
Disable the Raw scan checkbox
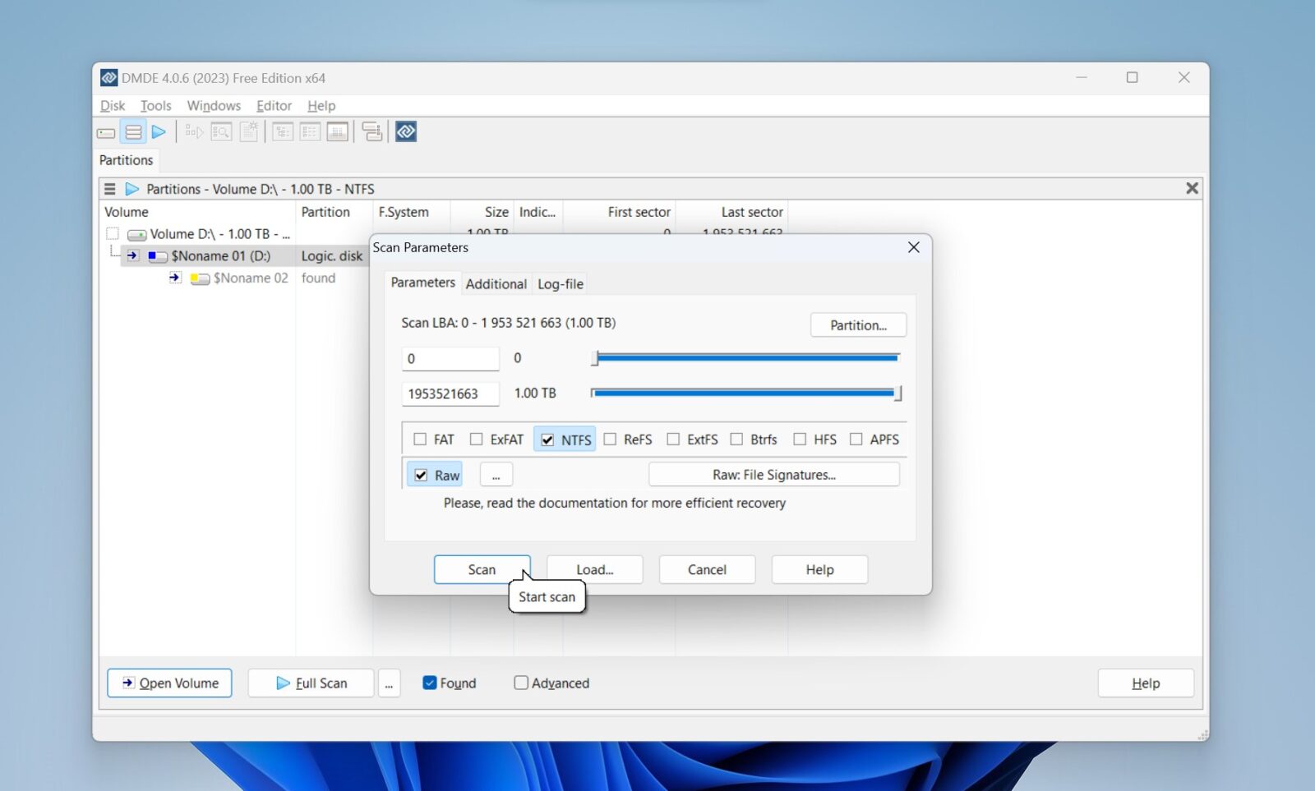[x=422, y=474]
